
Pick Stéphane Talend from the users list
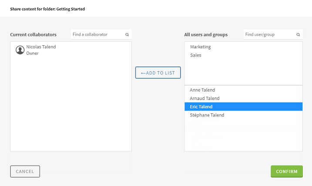click(x=207, y=115)
